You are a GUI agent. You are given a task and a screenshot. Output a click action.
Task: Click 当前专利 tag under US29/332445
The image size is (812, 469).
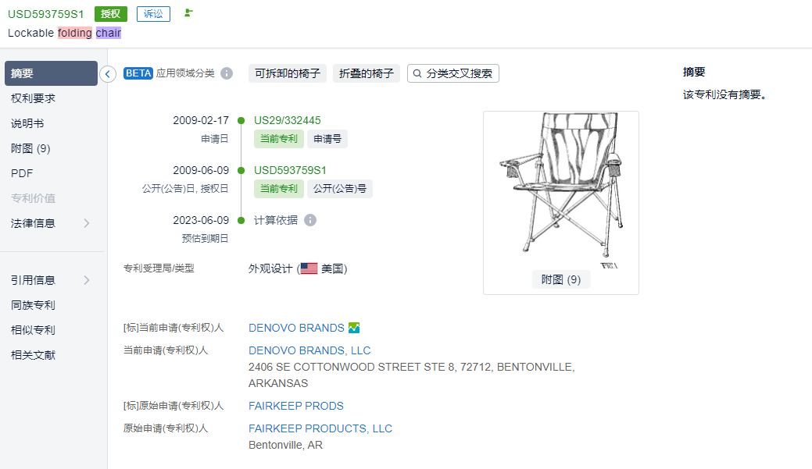pos(278,139)
